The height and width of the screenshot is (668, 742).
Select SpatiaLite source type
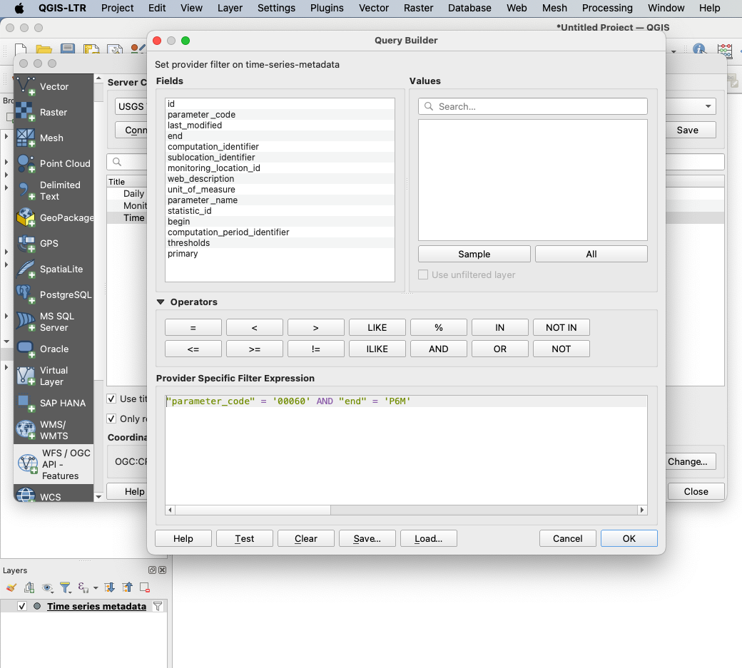54,269
